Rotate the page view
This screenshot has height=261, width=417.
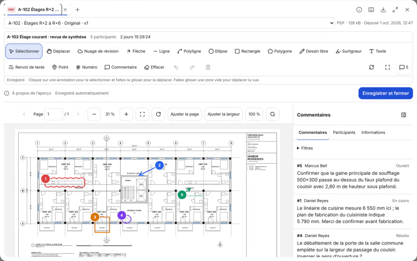pyautogui.click(x=158, y=114)
